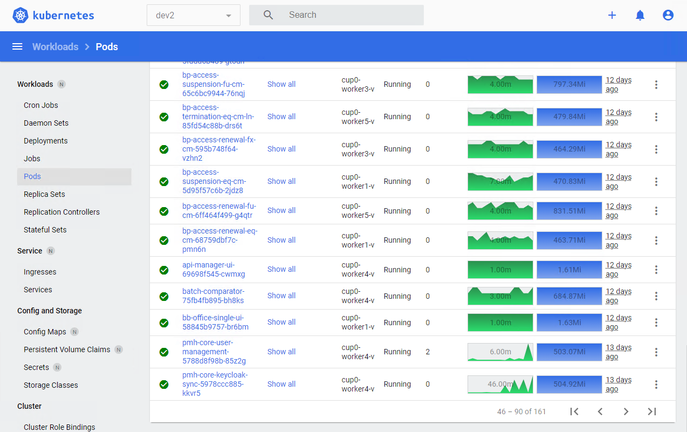
Task: Go to previous page of pods
Action: click(x=600, y=412)
